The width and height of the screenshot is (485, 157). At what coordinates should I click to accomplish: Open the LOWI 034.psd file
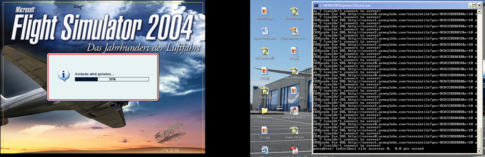(x=294, y=12)
